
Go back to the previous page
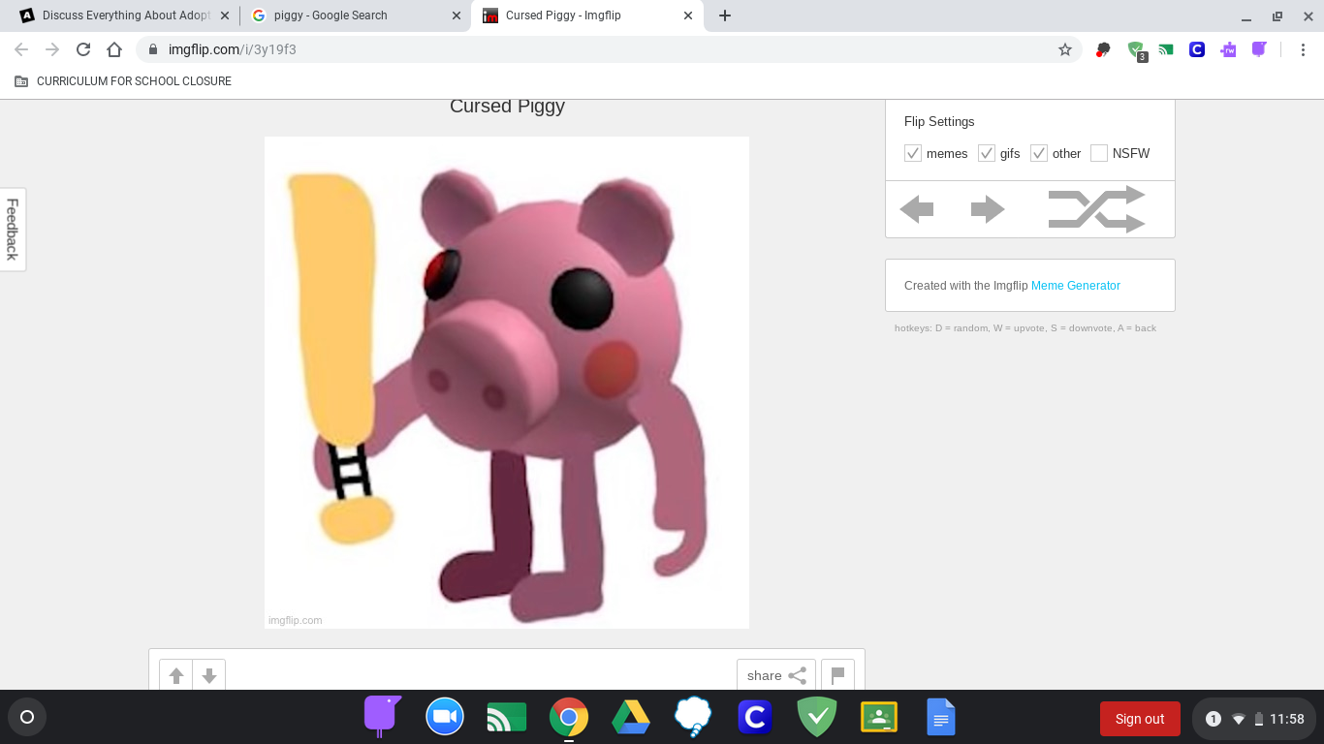21,49
